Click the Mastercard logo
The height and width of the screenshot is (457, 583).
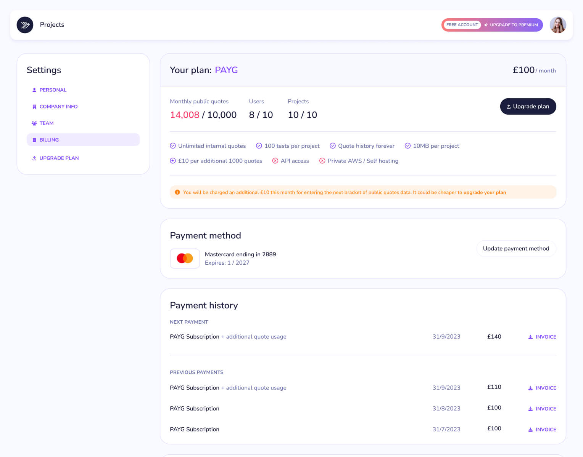tap(185, 259)
